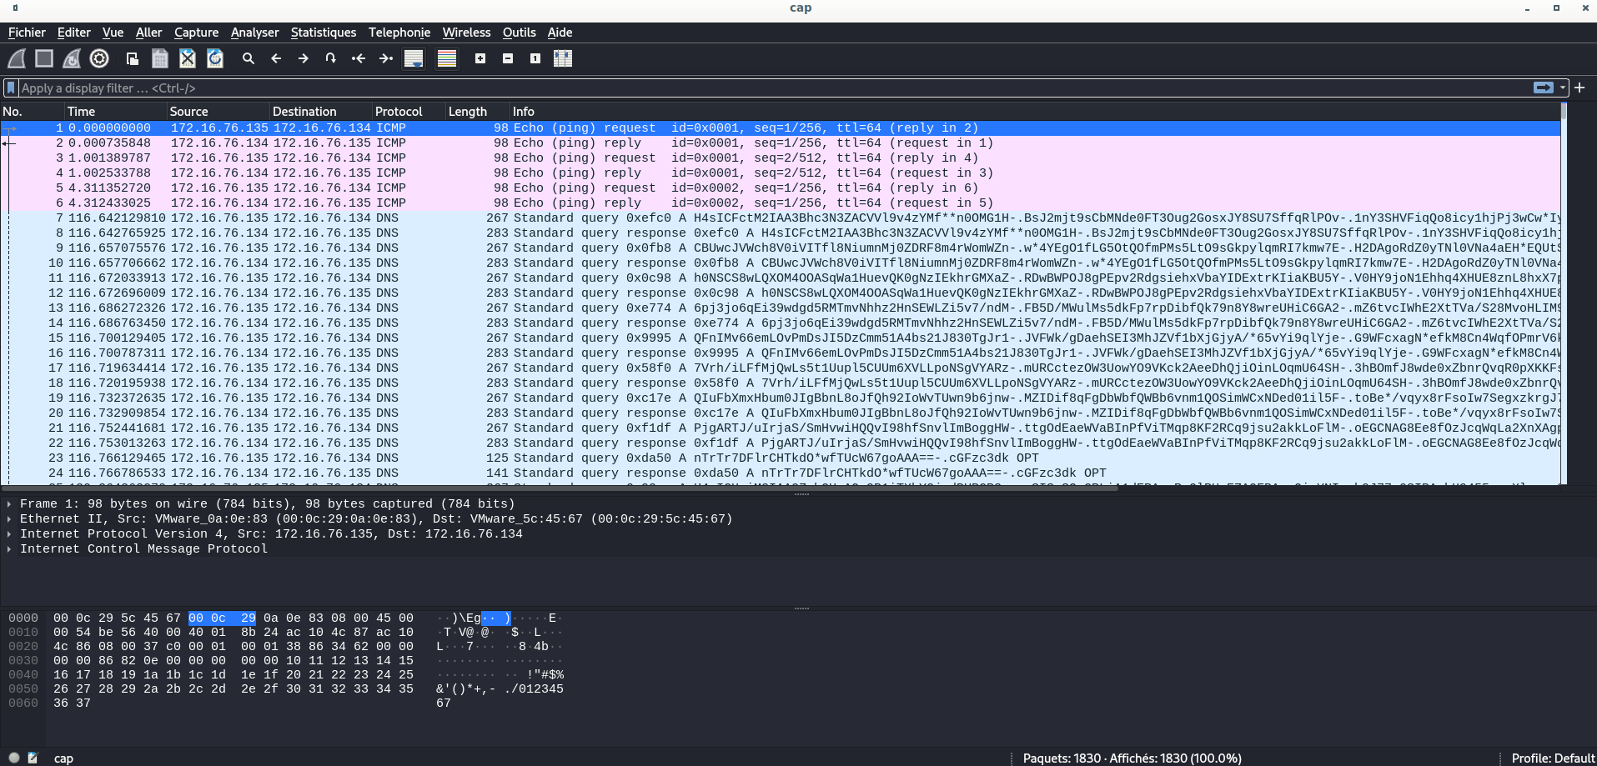
Task: Click hex offset row 0010
Action: (x=23, y=633)
